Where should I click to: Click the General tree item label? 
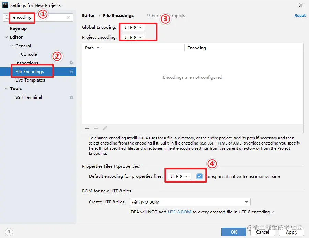point(23,46)
